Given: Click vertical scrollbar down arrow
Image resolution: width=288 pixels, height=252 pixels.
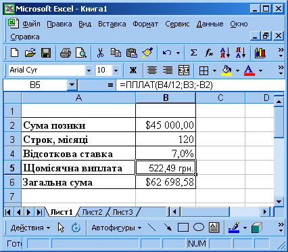Looking at the screenshot, I should [279, 201].
